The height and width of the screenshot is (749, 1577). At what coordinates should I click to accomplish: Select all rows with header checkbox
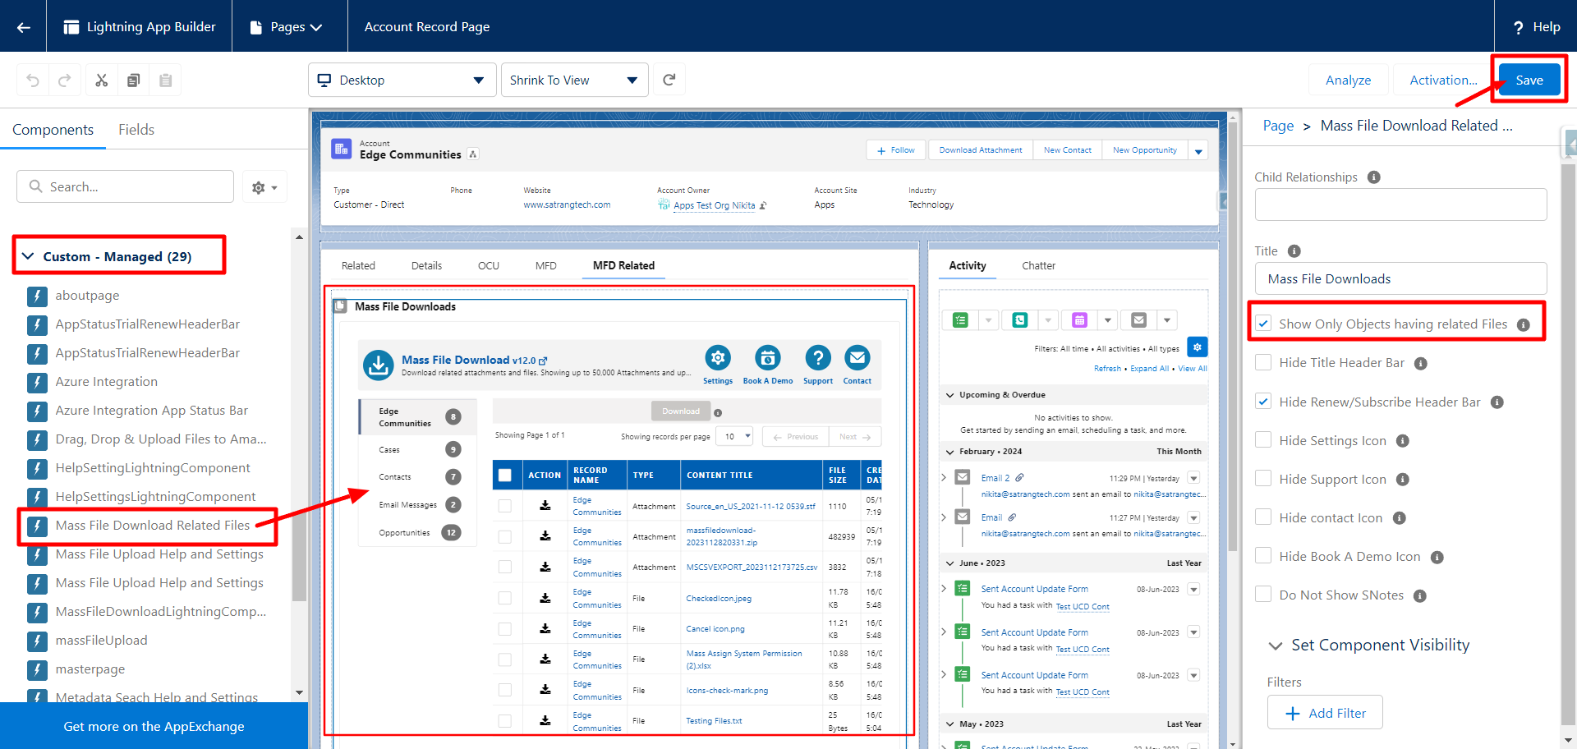click(x=505, y=475)
